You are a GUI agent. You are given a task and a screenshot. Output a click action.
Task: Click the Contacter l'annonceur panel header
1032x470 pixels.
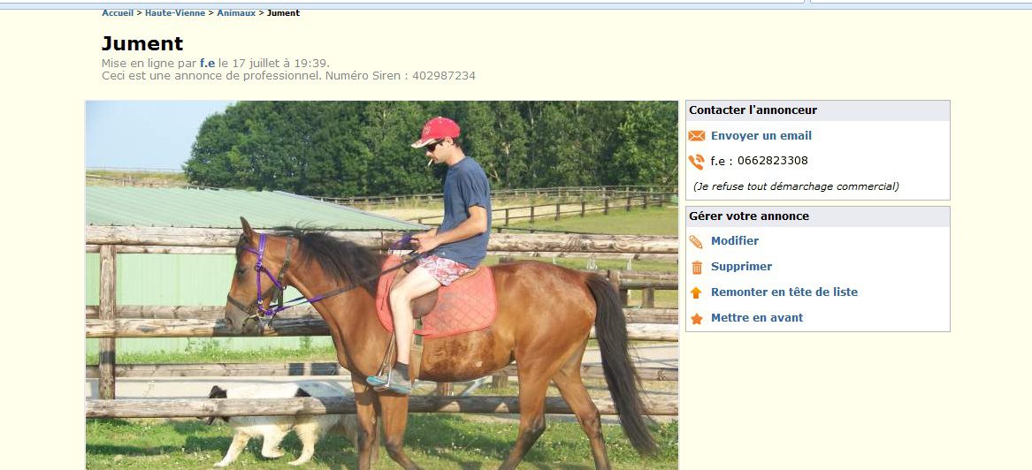(818, 110)
